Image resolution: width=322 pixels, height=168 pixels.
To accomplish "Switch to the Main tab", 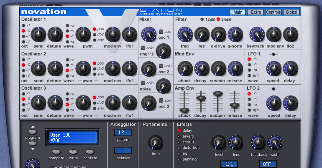I will point(238,12).
